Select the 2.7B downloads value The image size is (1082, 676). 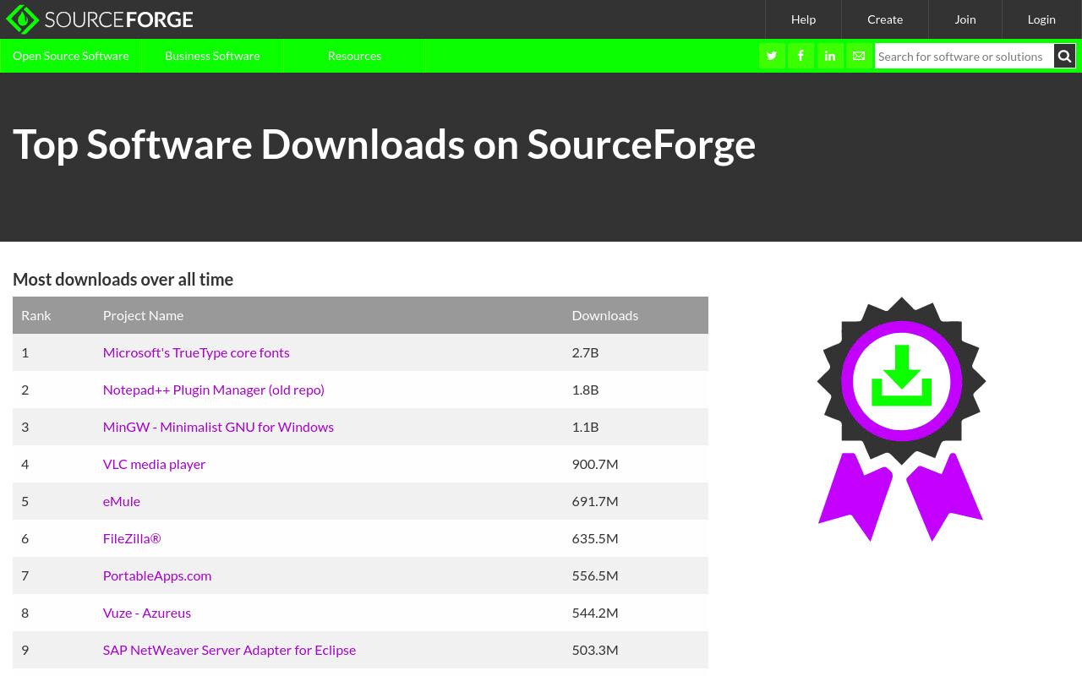click(585, 352)
